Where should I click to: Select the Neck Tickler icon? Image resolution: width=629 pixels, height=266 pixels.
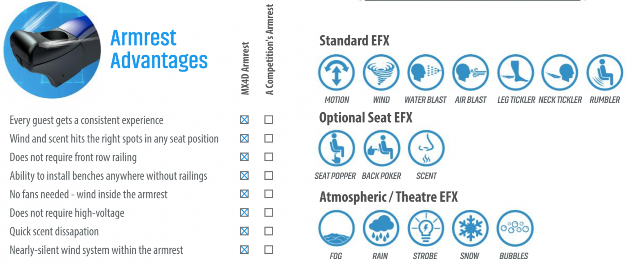coord(560,73)
